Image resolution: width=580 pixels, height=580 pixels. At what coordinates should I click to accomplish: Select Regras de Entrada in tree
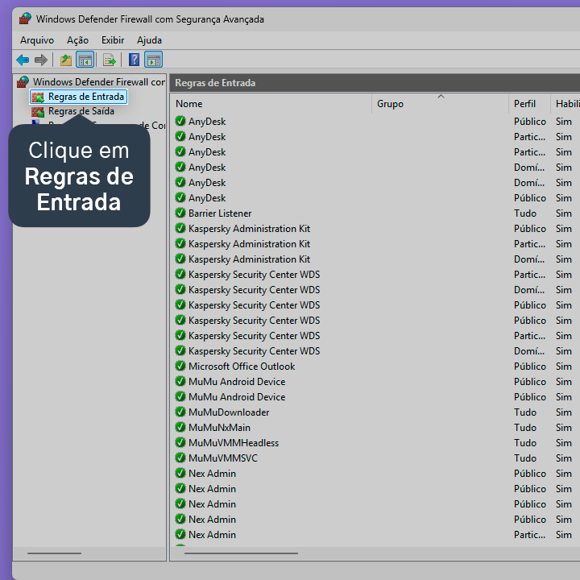pos(86,97)
